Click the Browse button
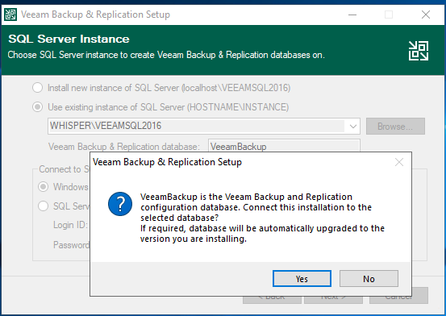Image resolution: width=446 pixels, height=316 pixels. [x=395, y=126]
